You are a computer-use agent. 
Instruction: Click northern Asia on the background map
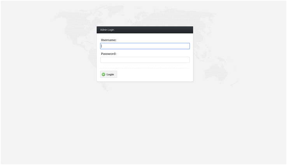[x=176, y=16]
